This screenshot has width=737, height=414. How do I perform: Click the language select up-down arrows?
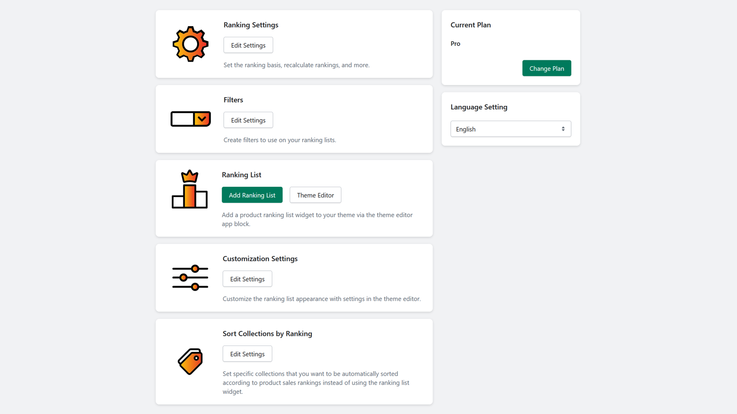[x=563, y=129]
